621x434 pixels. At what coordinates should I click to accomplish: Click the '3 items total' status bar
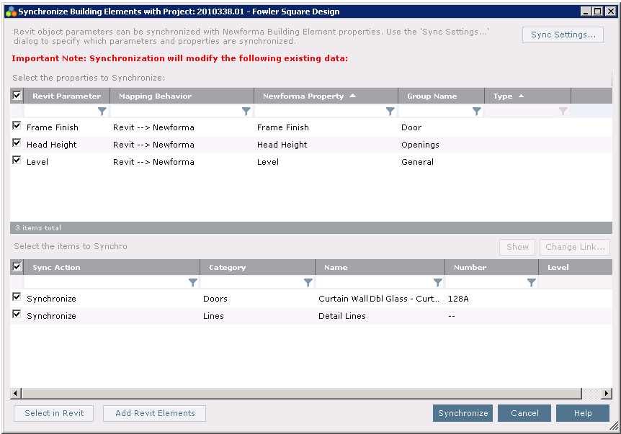(x=311, y=228)
